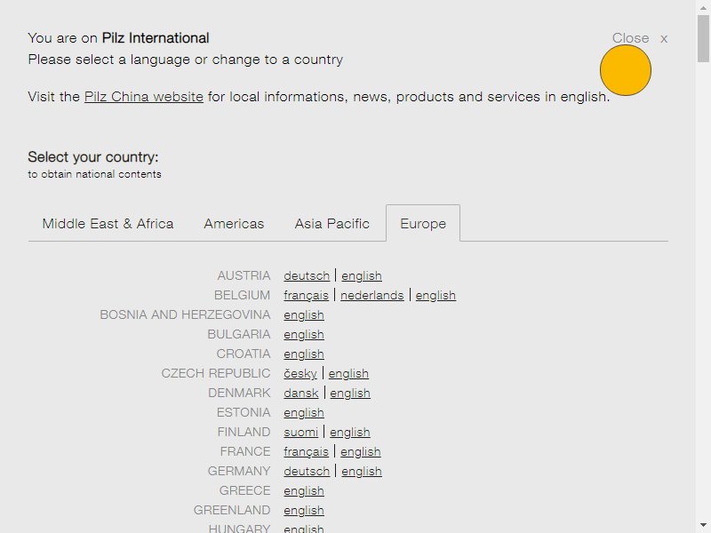This screenshot has width=711, height=533.
Task: Choose english for Germany
Action: point(362,471)
